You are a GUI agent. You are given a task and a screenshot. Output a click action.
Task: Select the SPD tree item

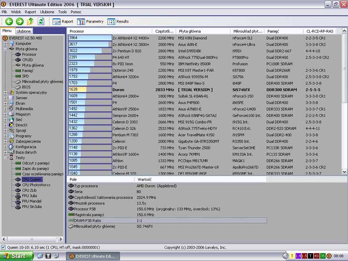(x=25, y=76)
